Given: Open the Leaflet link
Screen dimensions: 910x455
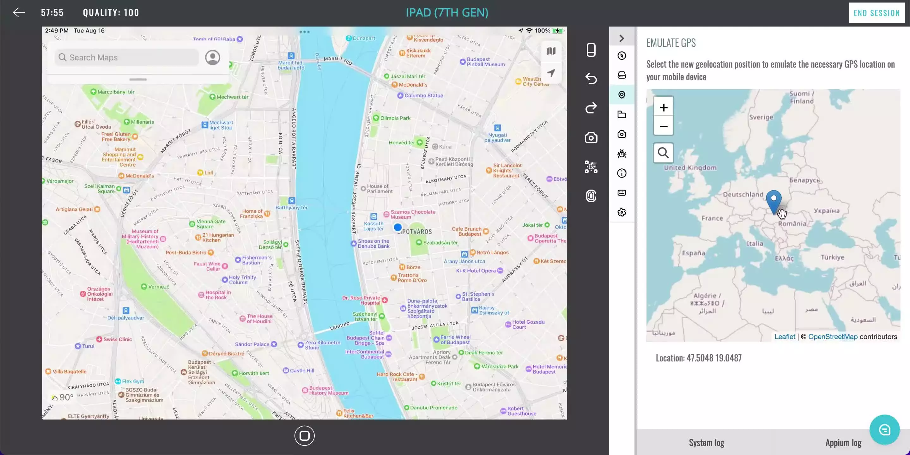Looking at the screenshot, I should click(785, 337).
